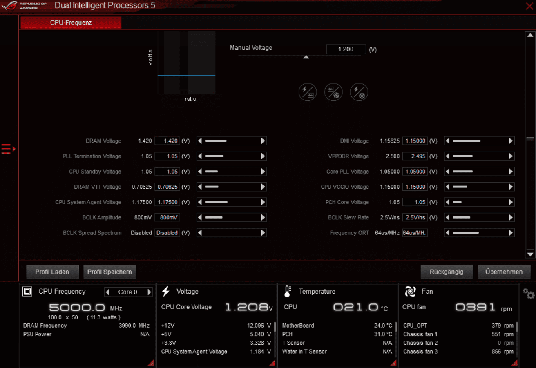Expand CPU Frequency panel via red corner
This screenshot has width=536, height=368.
[x=151, y=363]
